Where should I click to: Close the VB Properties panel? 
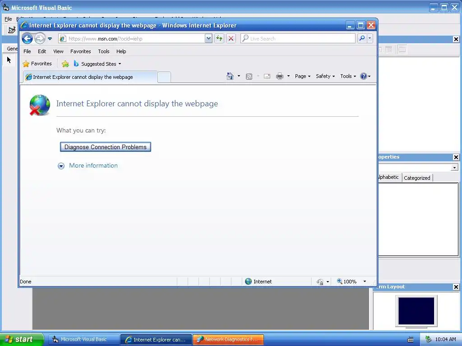(x=456, y=157)
